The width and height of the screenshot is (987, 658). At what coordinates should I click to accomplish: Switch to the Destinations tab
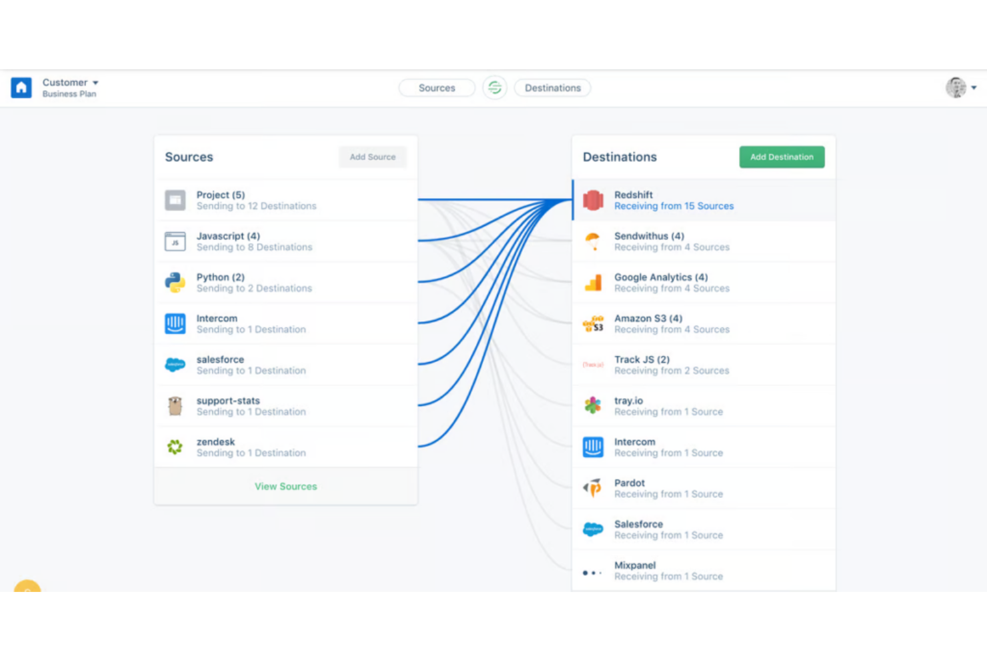552,87
